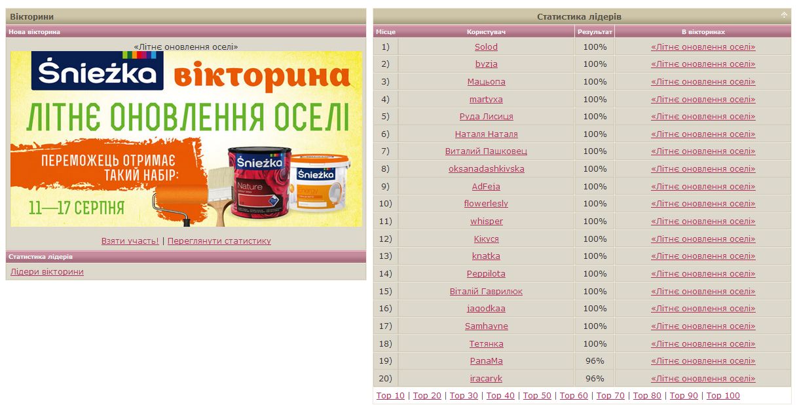The image size is (797, 405).
Task: Open user Руда Лисиця's profile
Action: point(486,116)
